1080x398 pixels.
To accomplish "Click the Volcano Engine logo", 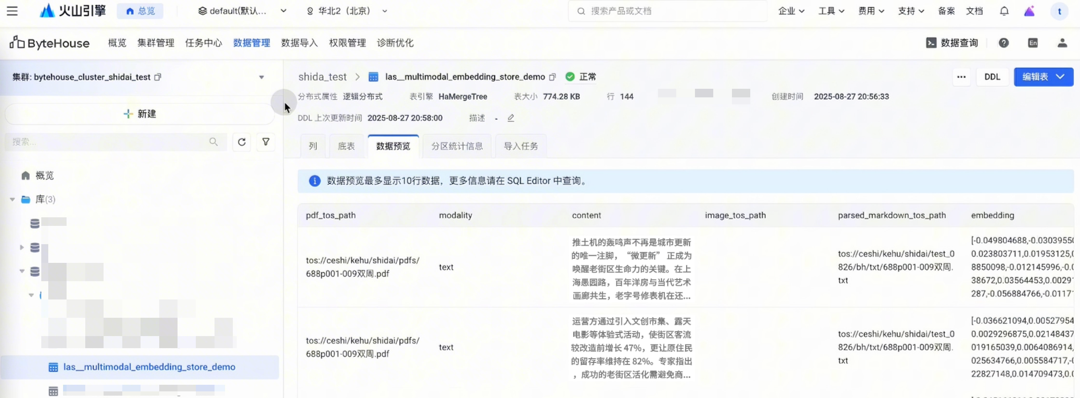I will click(x=72, y=11).
